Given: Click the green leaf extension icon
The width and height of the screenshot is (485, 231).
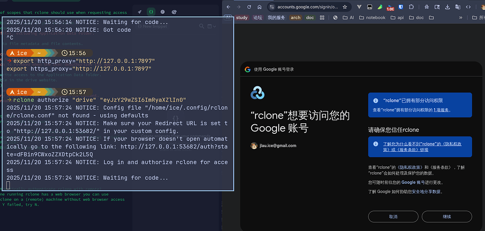Looking at the screenshot, I should coord(380,7).
